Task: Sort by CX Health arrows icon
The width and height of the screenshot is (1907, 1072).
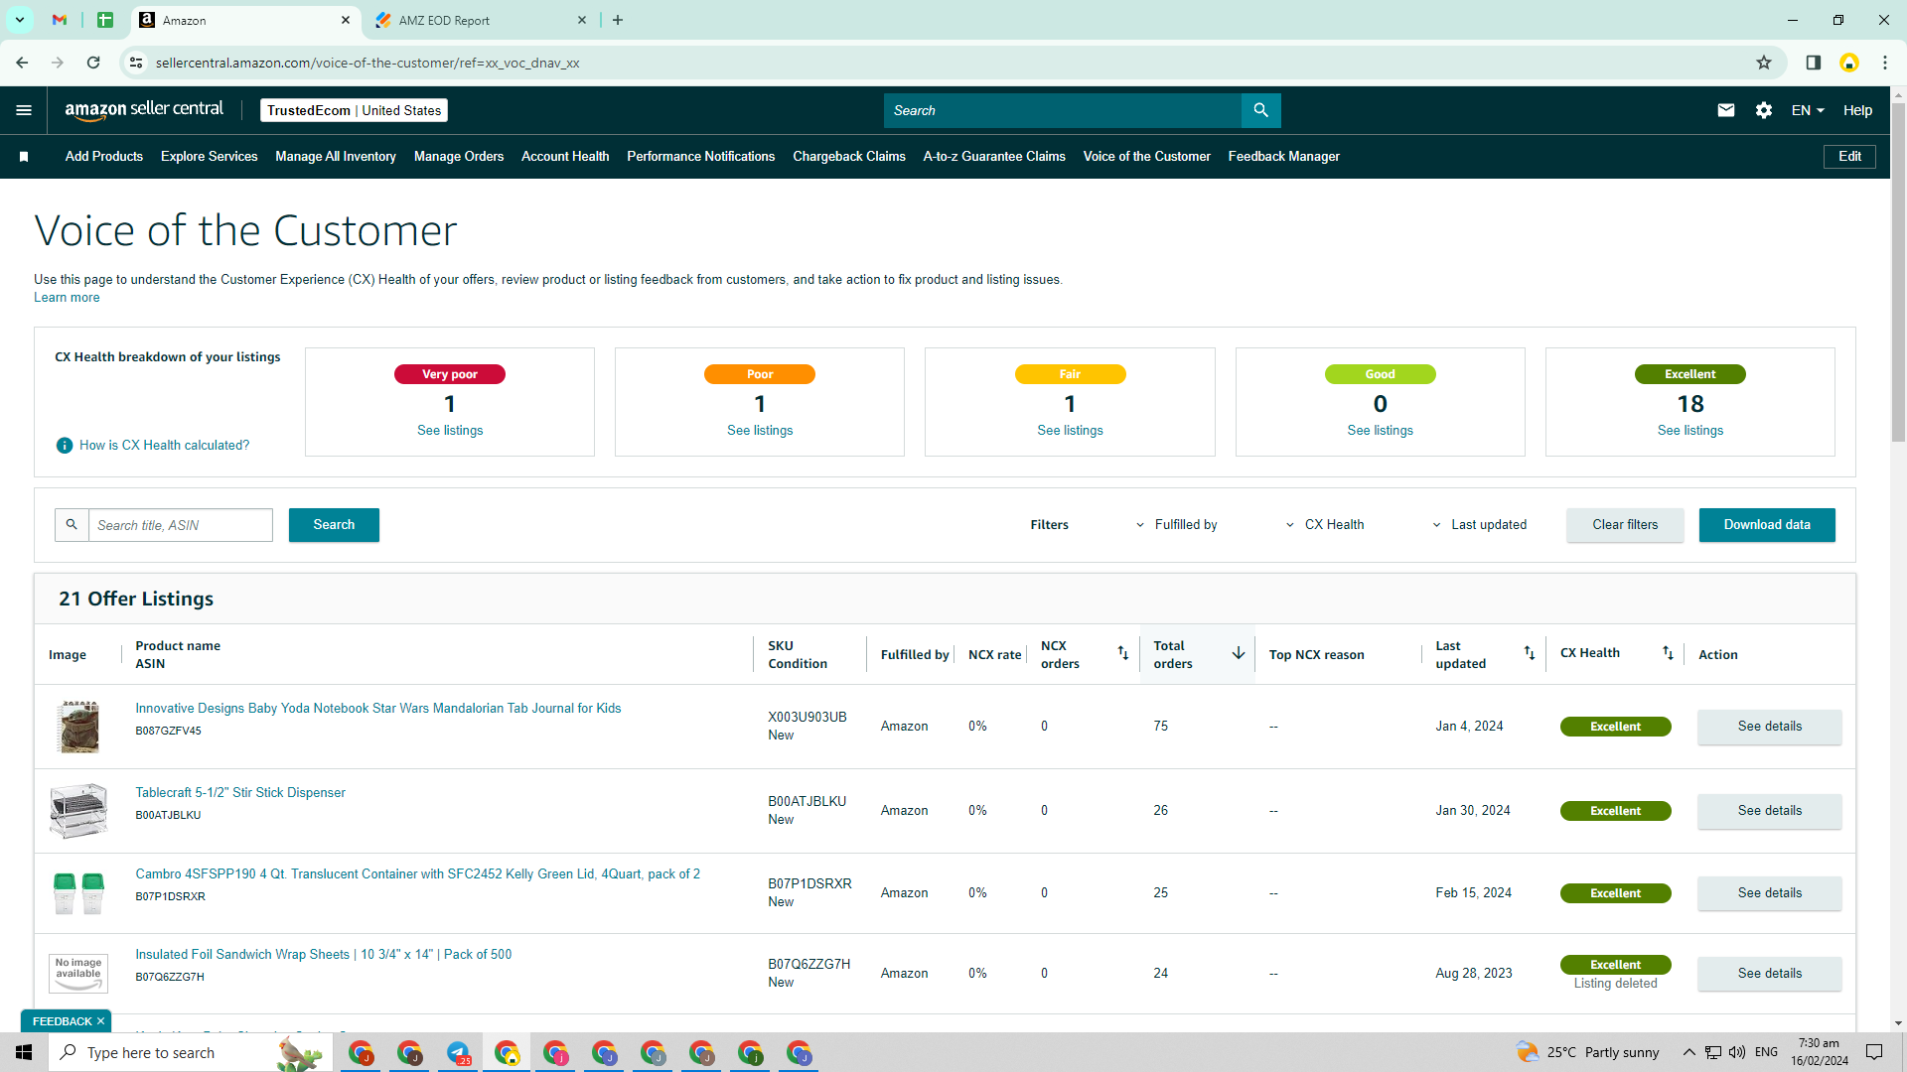Action: coord(1668,653)
